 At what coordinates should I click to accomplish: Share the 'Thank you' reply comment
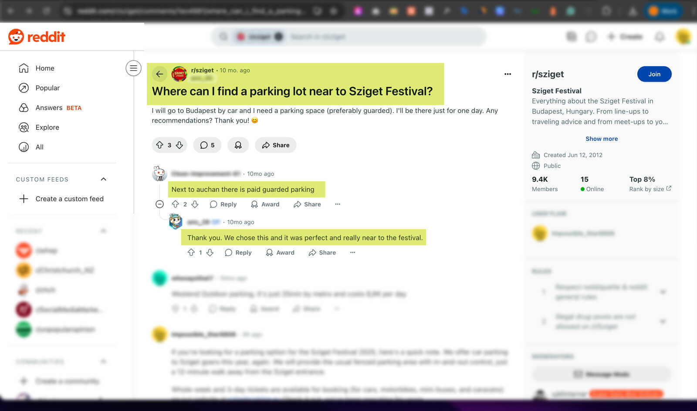(322, 252)
